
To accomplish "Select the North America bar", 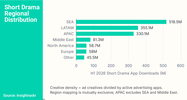I will (81, 46).
